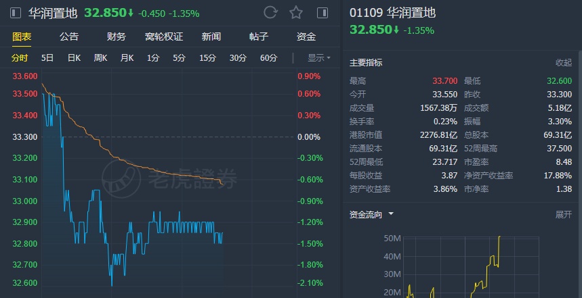
Task: Switch chart to 周K
Action: pyautogui.click(x=100, y=57)
